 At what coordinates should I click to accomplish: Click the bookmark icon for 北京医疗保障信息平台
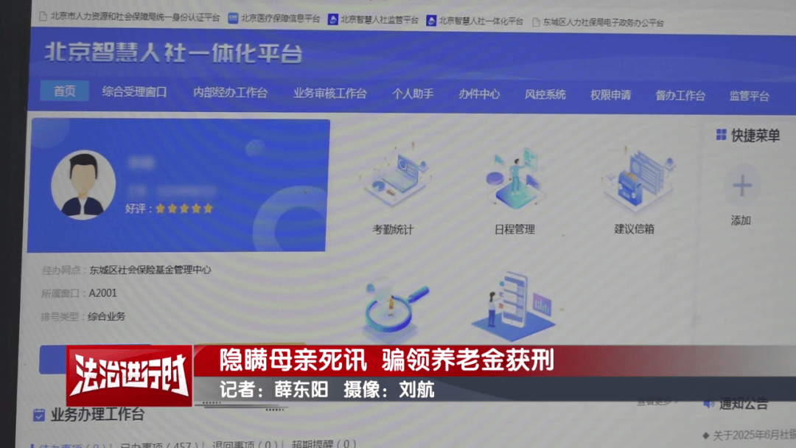point(232,18)
